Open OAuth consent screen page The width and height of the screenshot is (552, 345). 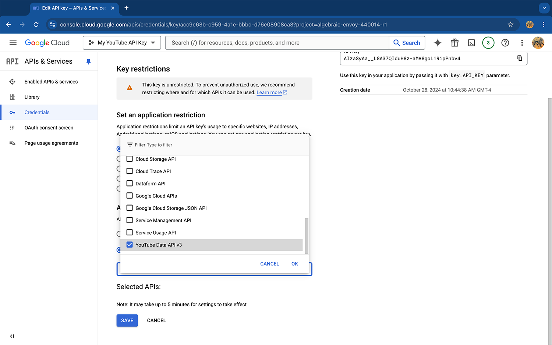tap(49, 128)
